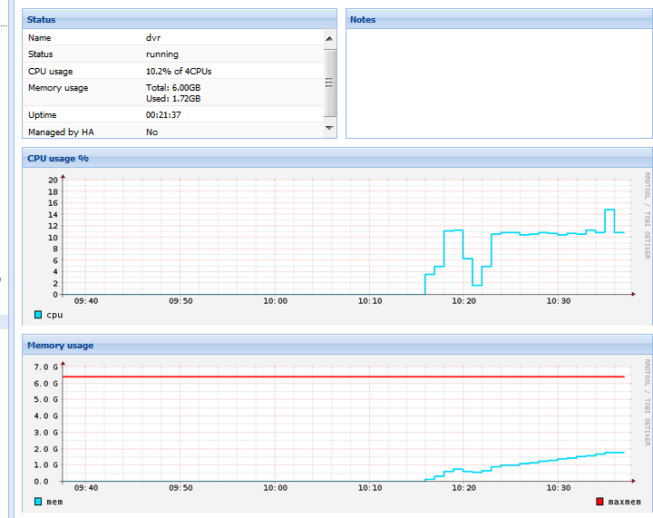
Task: Click the scroll up arrow in Status panel
Action: click(x=329, y=39)
